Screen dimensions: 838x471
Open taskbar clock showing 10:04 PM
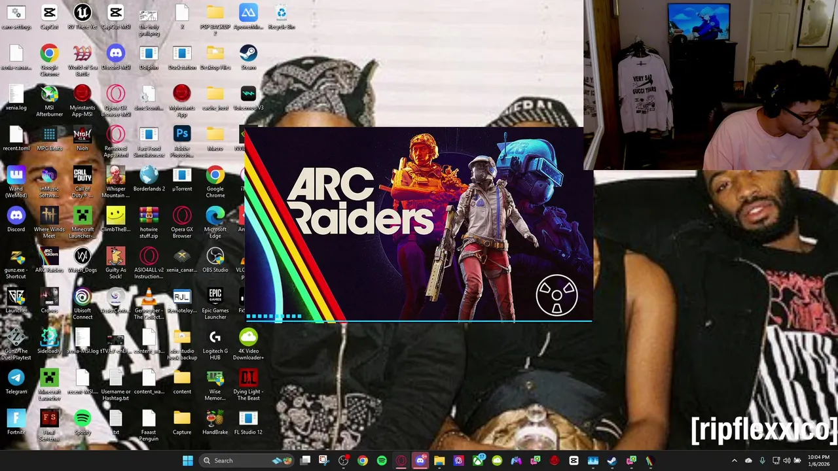click(x=818, y=461)
